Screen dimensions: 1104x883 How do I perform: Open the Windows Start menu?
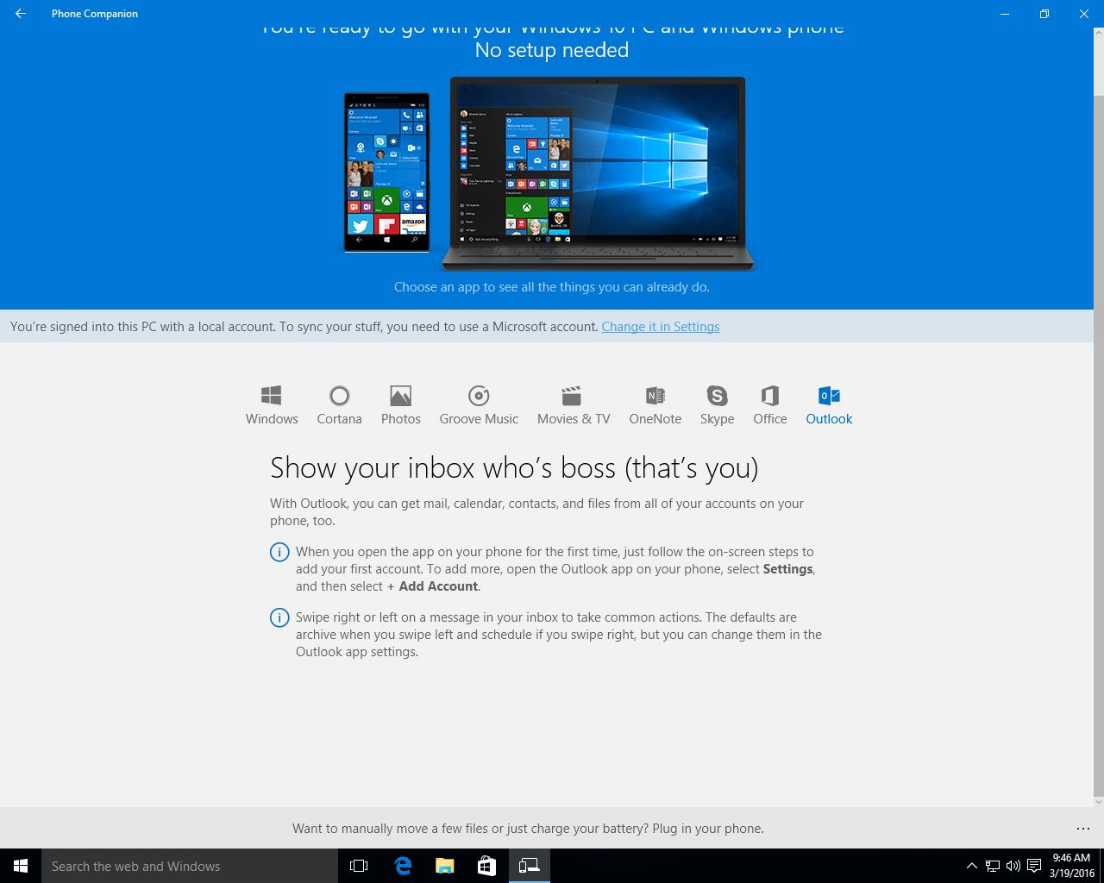21,866
